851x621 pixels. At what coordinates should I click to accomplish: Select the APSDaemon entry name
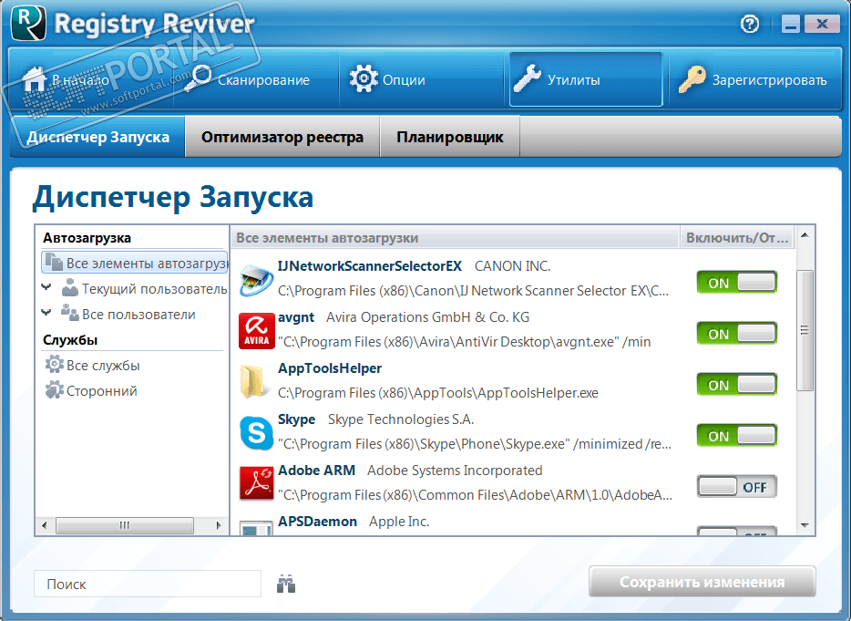(x=317, y=522)
